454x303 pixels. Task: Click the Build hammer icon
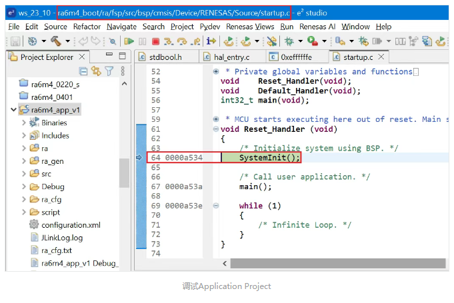[56, 41]
